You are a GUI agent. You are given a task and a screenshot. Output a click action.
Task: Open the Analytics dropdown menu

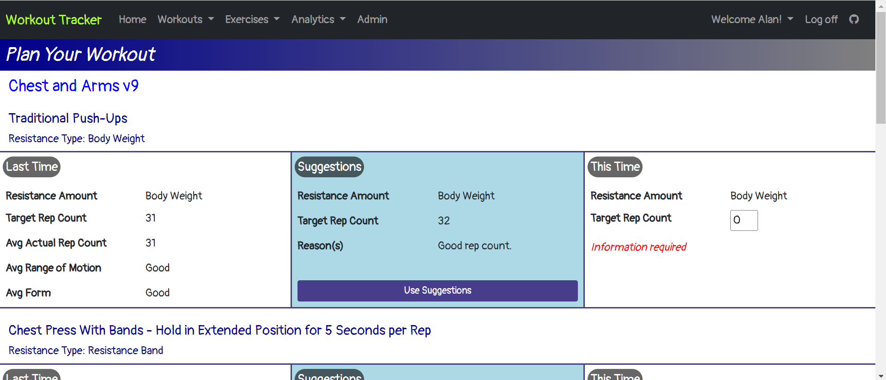(x=318, y=19)
